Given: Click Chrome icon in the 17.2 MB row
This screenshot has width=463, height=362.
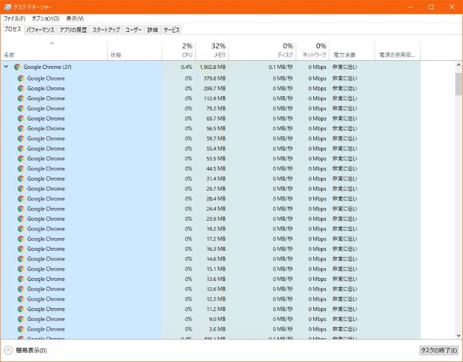Looking at the screenshot, I should coord(21,239).
